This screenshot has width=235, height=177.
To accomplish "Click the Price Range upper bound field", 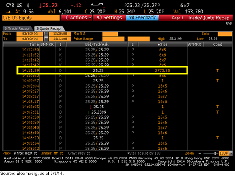I will coord(138,39).
